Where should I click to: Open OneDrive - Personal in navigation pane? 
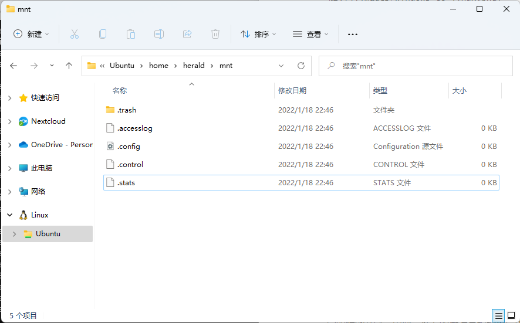[62, 145]
